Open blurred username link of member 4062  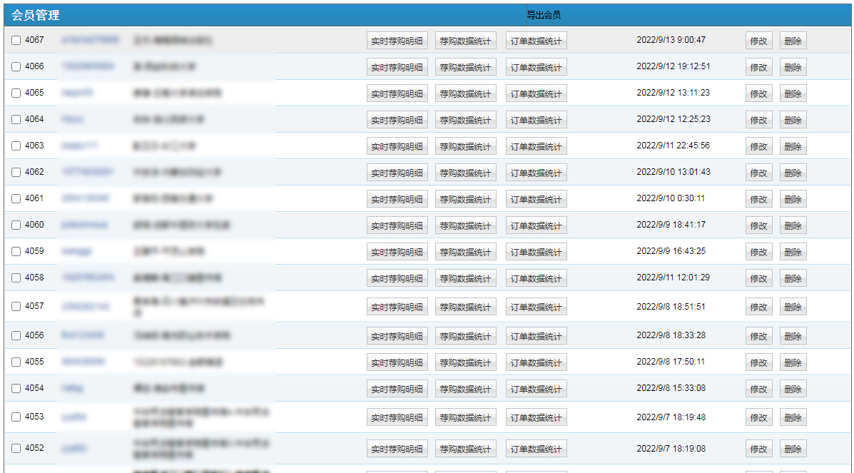(87, 172)
